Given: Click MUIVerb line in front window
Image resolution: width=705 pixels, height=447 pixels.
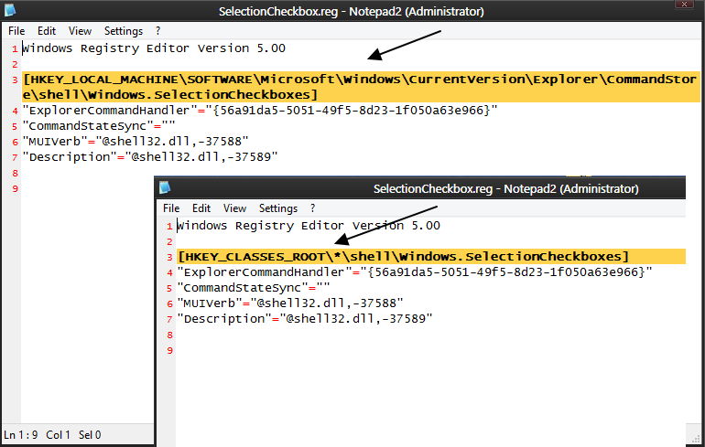Looking at the screenshot, I should [x=290, y=303].
